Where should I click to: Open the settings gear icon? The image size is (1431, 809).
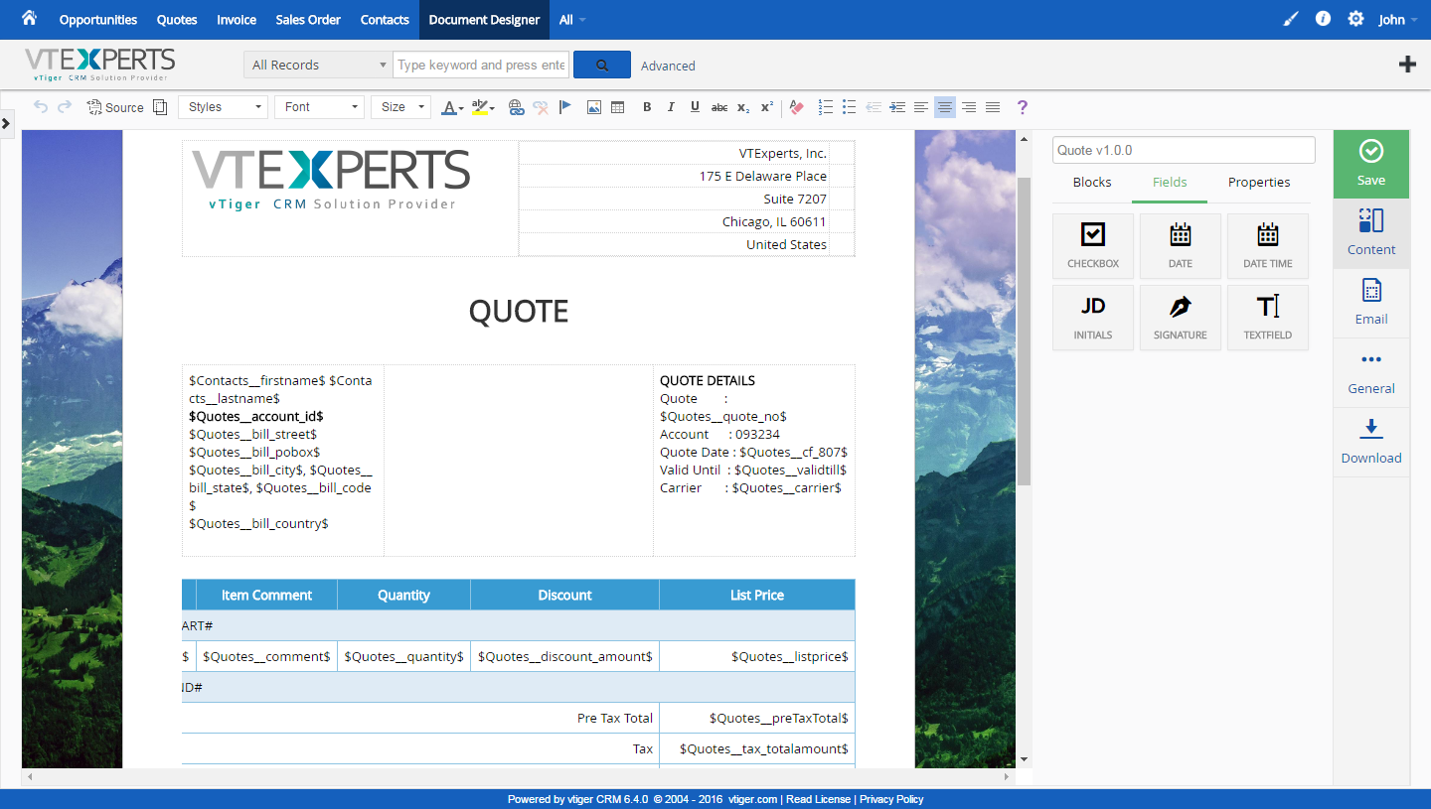click(1355, 19)
